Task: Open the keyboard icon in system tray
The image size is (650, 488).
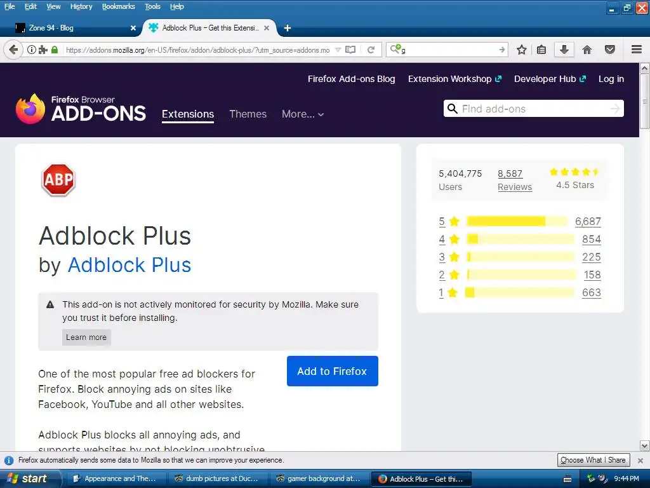Action: click(x=567, y=479)
